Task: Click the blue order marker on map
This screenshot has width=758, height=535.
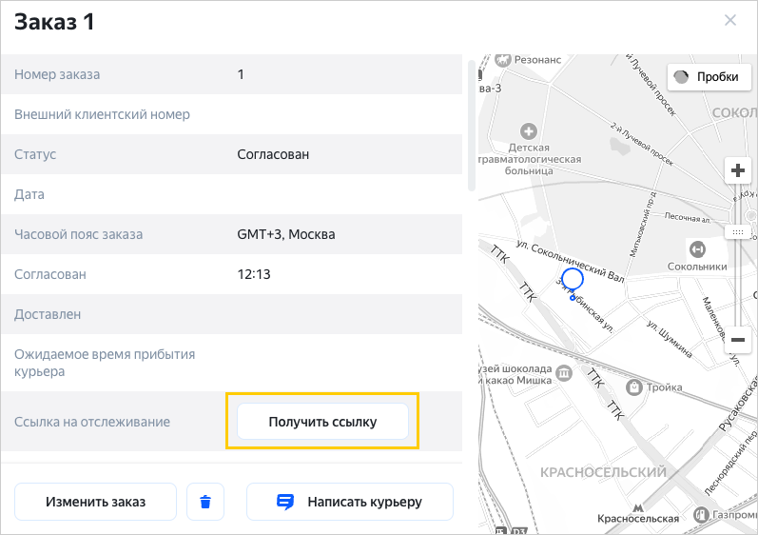Action: [x=572, y=280]
